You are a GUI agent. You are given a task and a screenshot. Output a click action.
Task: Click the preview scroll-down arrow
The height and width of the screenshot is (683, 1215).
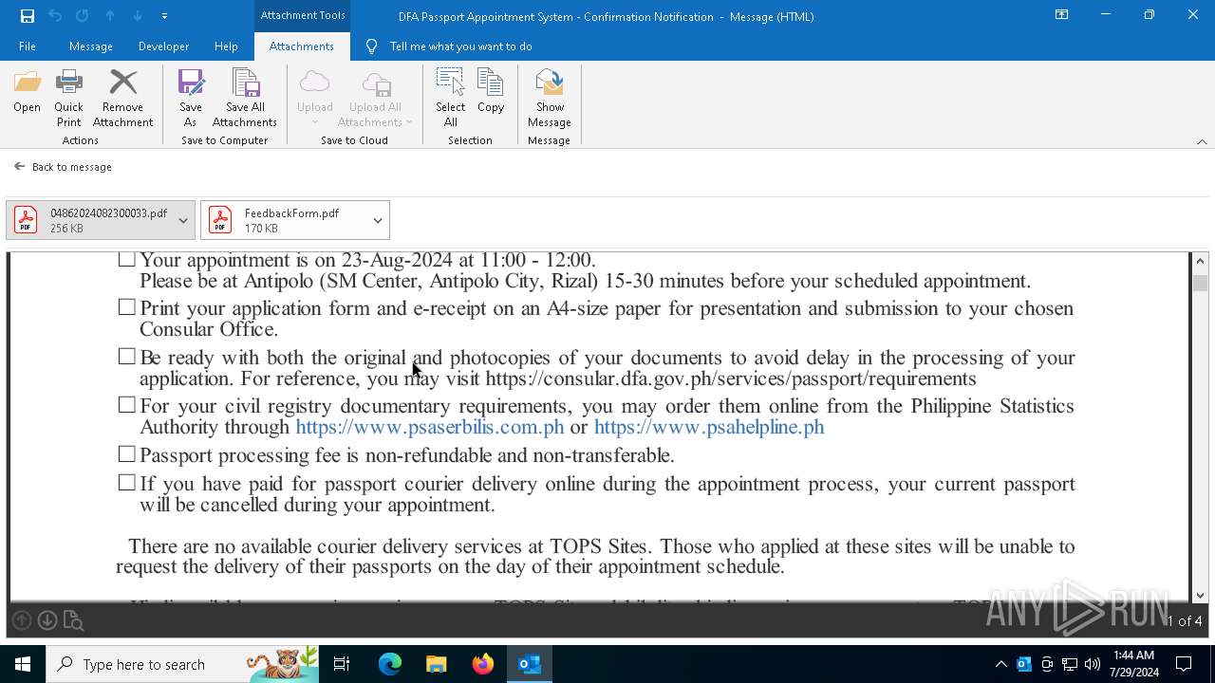1200,595
